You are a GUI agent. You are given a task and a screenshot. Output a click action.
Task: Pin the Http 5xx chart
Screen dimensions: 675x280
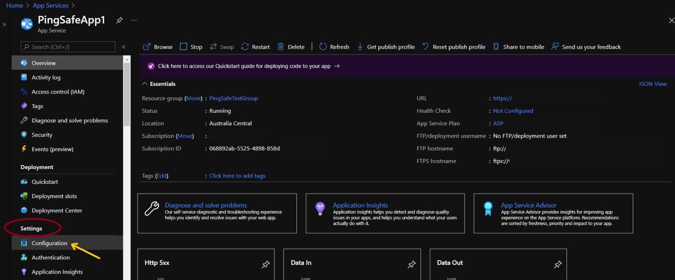[x=266, y=265]
